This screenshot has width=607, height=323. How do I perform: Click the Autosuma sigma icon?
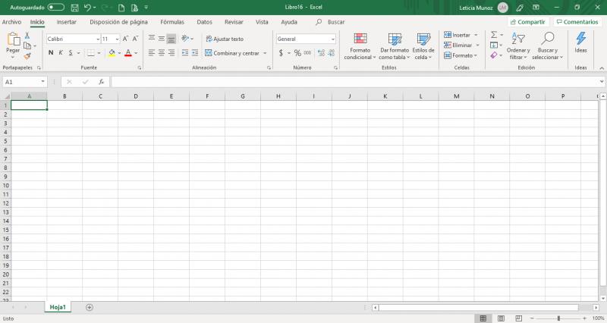(x=493, y=35)
